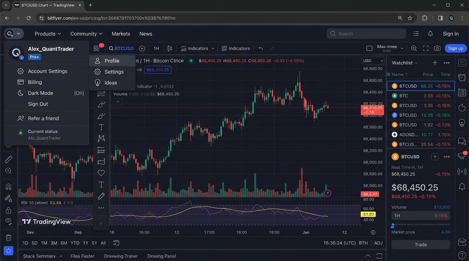Open the Markets navigation link
The height and width of the screenshot is (261, 469).
[x=121, y=34]
